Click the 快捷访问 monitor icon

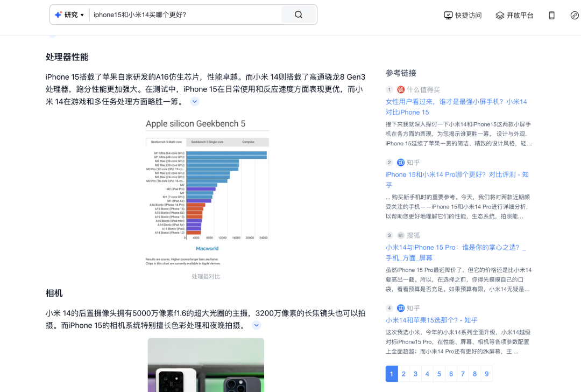pyautogui.click(x=448, y=15)
